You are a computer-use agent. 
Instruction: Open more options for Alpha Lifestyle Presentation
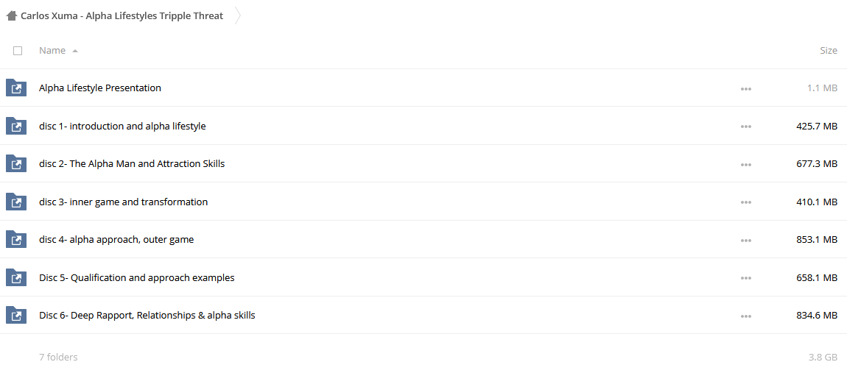pyautogui.click(x=746, y=88)
